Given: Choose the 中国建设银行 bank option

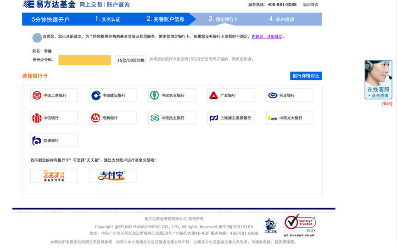Looking at the screenshot, I should tap(113, 95).
